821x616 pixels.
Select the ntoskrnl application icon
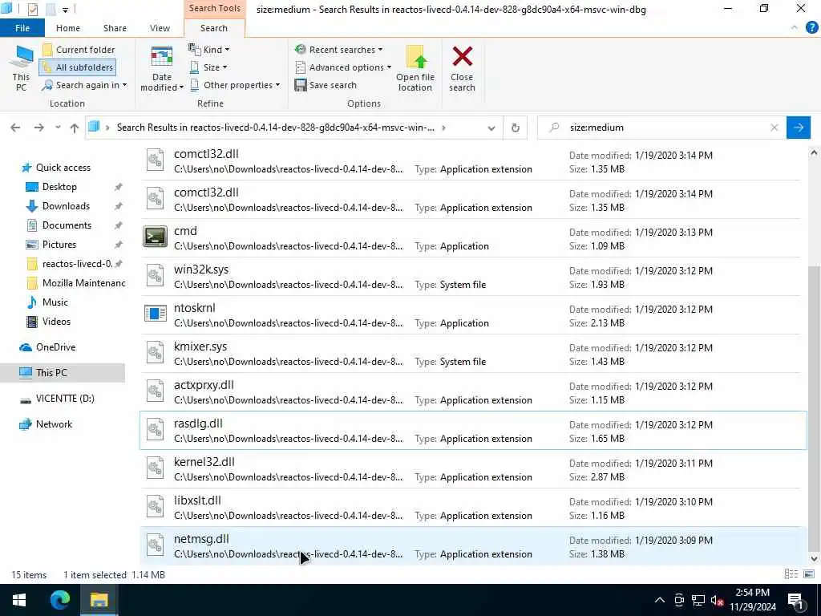pyautogui.click(x=155, y=314)
